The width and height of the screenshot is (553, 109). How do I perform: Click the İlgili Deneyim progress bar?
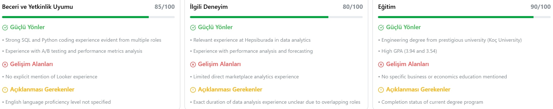click(x=276, y=17)
